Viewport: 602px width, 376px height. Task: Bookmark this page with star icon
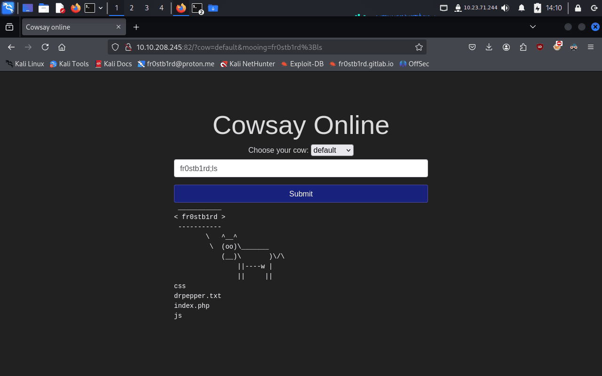point(419,47)
